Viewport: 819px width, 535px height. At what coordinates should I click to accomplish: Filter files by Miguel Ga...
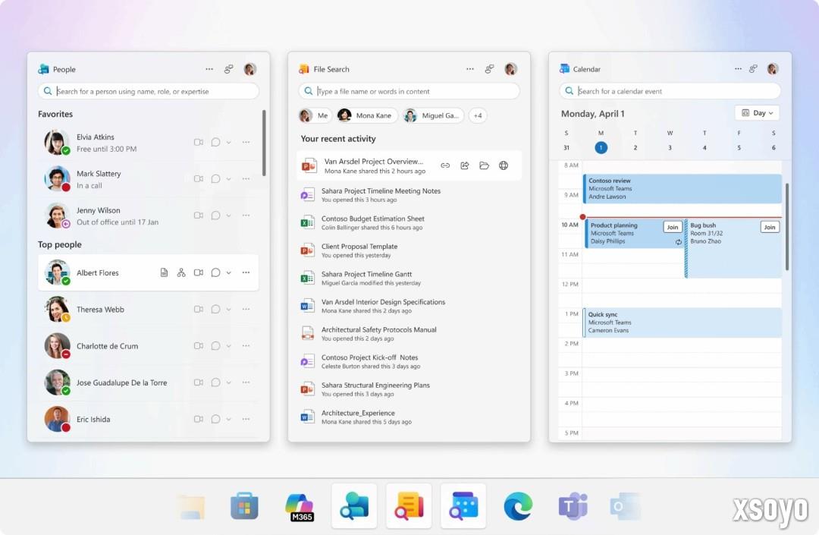(x=433, y=115)
